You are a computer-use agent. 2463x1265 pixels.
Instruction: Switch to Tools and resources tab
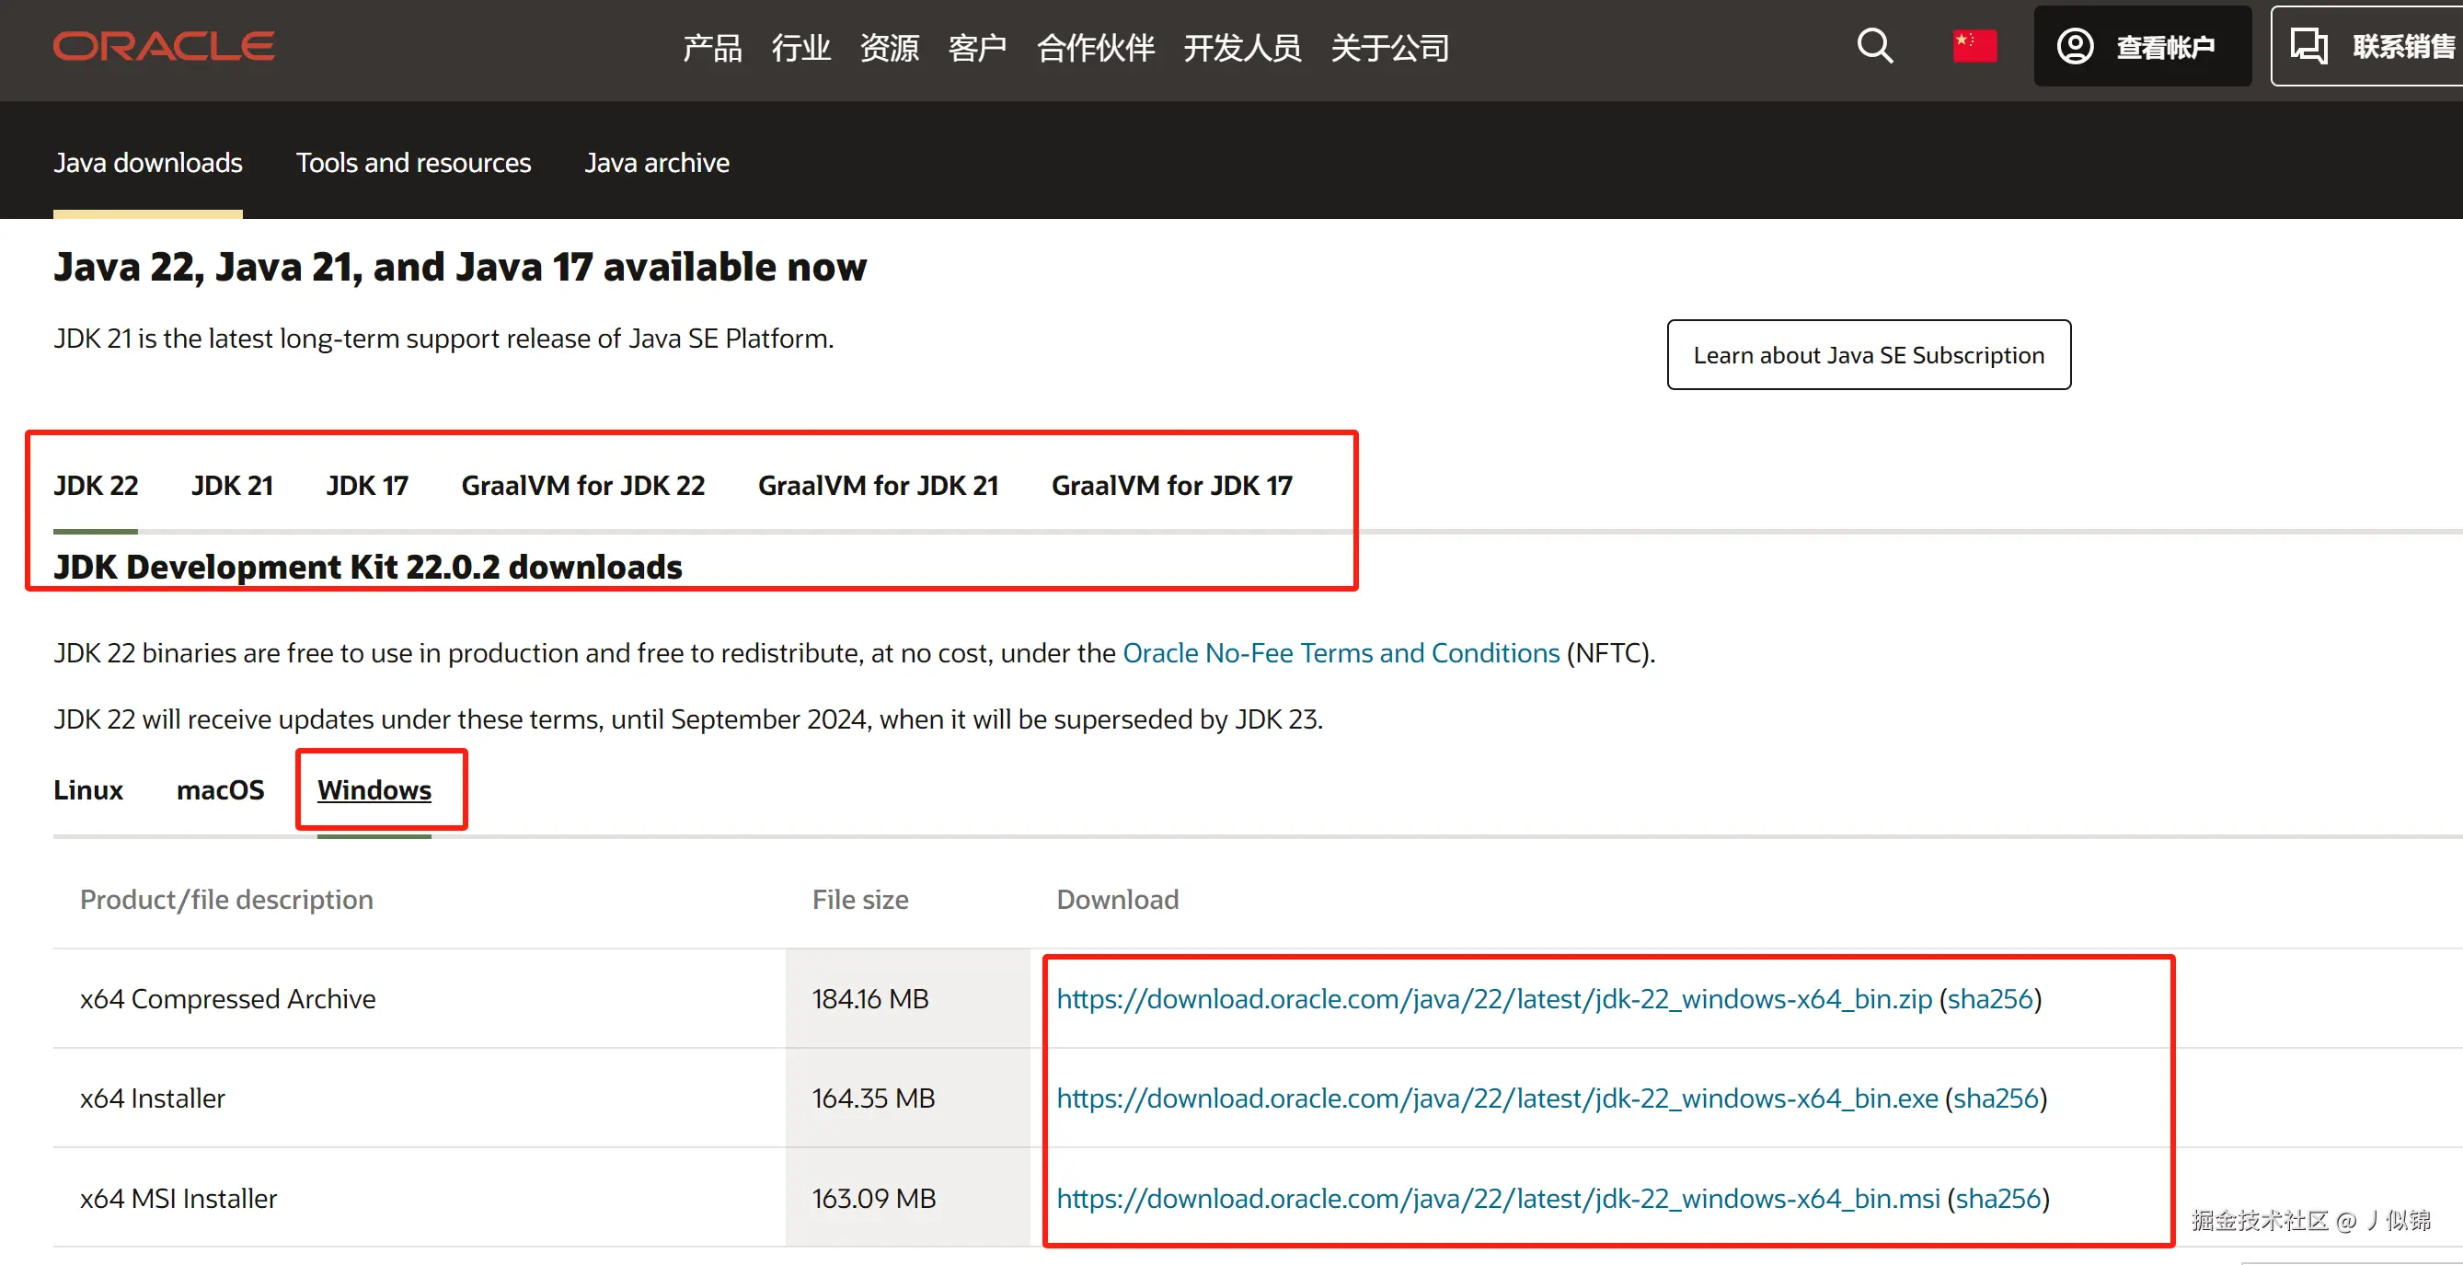[x=413, y=163]
